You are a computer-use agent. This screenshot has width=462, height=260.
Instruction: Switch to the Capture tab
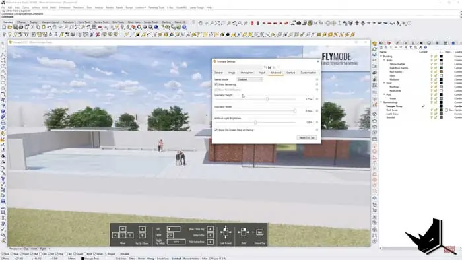[x=290, y=73]
